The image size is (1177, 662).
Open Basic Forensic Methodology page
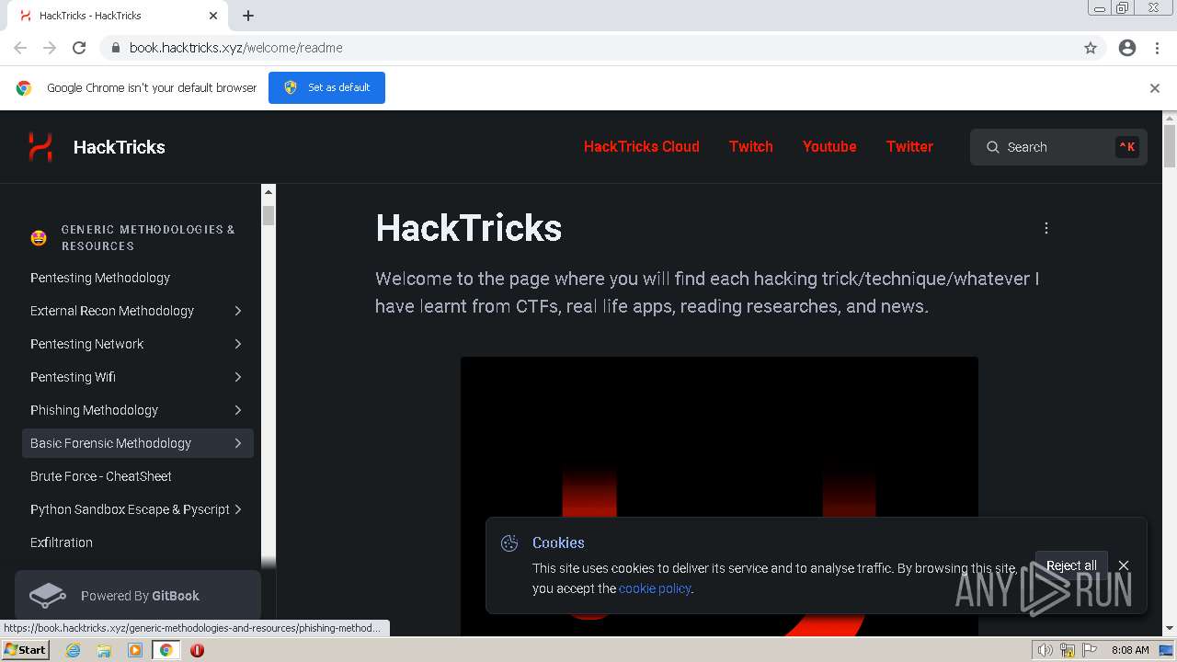pyautogui.click(x=110, y=443)
